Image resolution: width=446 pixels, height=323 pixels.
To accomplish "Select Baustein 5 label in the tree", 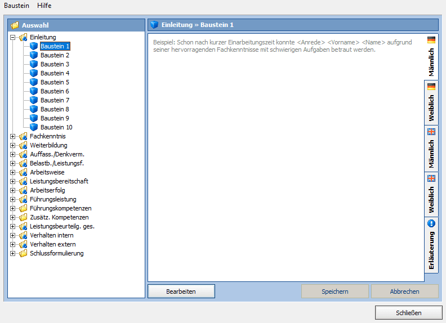I will tap(55, 82).
